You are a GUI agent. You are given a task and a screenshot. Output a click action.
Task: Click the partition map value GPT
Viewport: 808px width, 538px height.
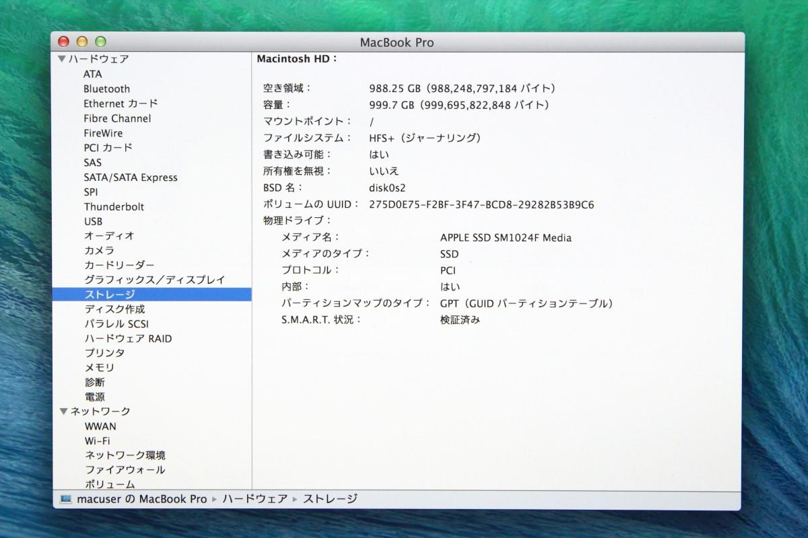(527, 303)
